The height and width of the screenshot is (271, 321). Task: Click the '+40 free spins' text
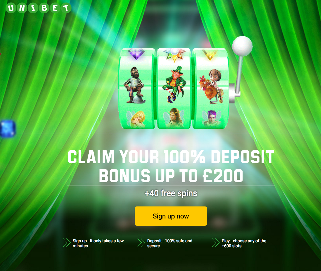click(171, 193)
